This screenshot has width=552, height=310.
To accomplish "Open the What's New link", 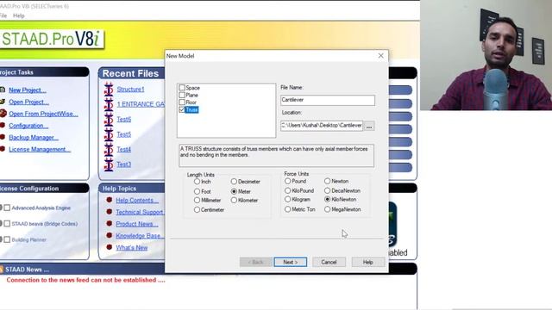I will pos(132,248).
